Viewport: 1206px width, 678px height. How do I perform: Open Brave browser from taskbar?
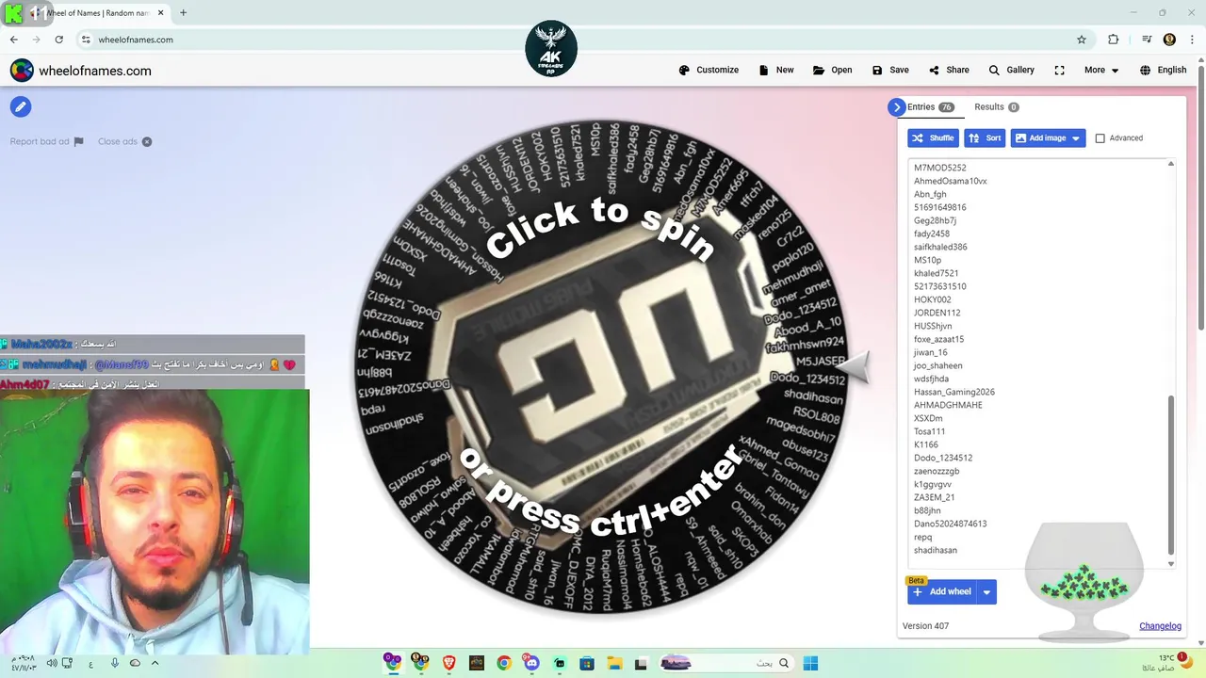tap(448, 663)
